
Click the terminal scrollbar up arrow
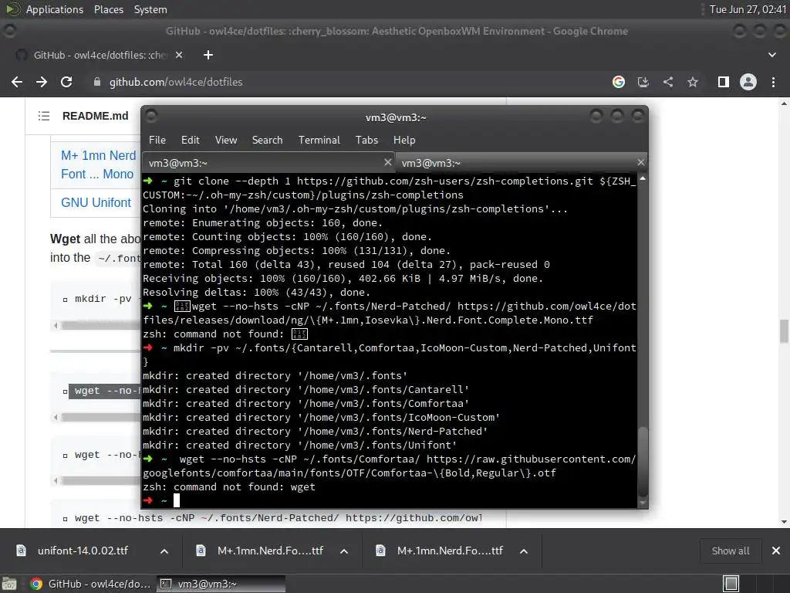pos(643,179)
